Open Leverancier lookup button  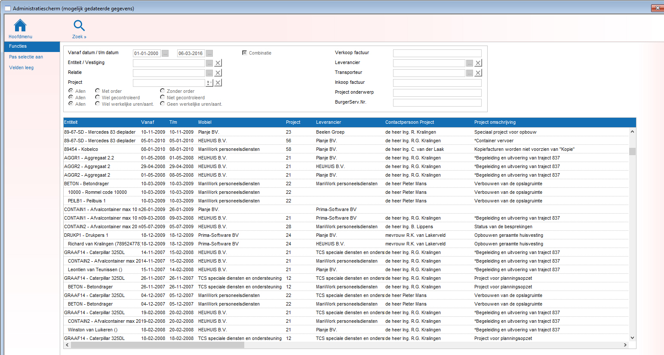[470, 63]
